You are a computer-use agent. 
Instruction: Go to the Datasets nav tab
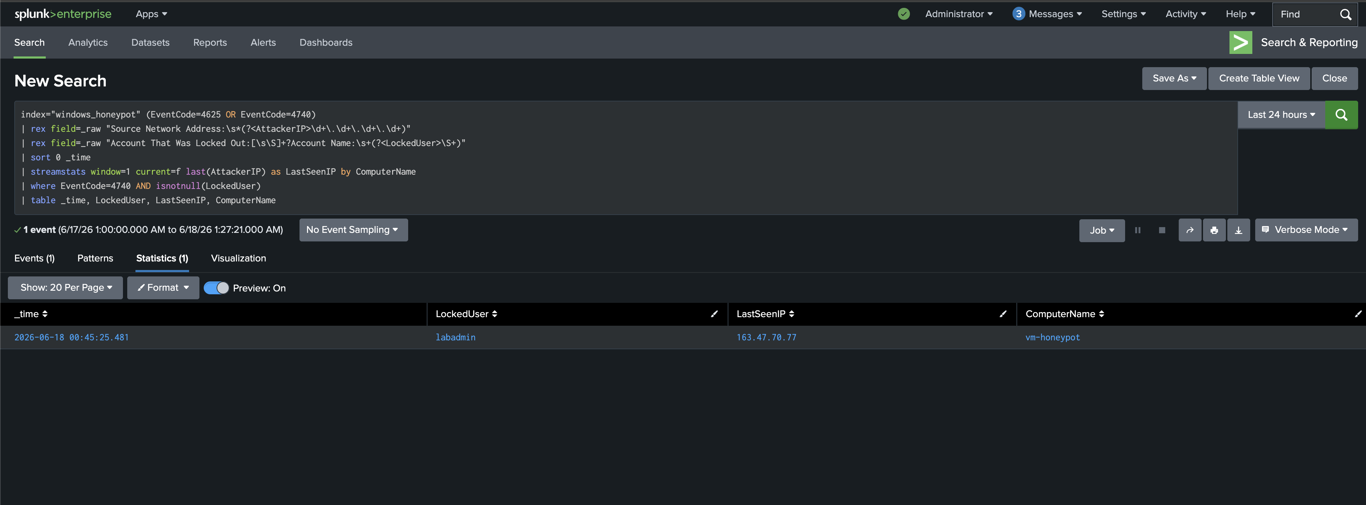click(x=150, y=42)
